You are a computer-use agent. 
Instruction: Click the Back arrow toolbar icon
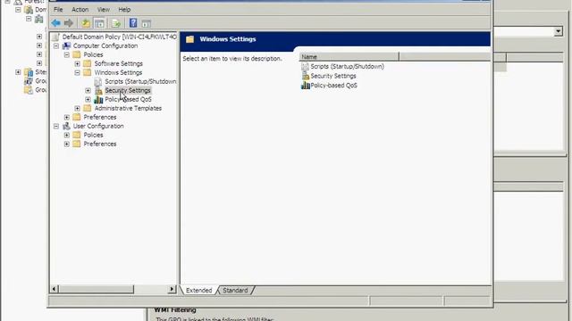pos(55,23)
